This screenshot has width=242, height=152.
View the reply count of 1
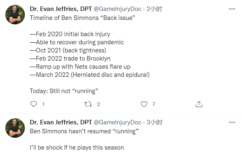[x=43, y=104]
